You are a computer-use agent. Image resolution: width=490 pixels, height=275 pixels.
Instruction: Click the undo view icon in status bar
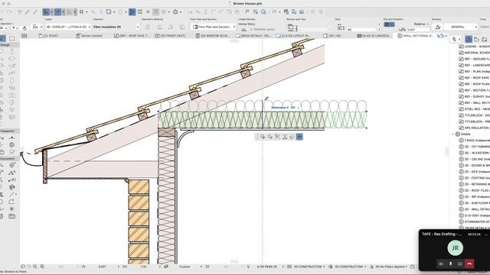coord(23,267)
